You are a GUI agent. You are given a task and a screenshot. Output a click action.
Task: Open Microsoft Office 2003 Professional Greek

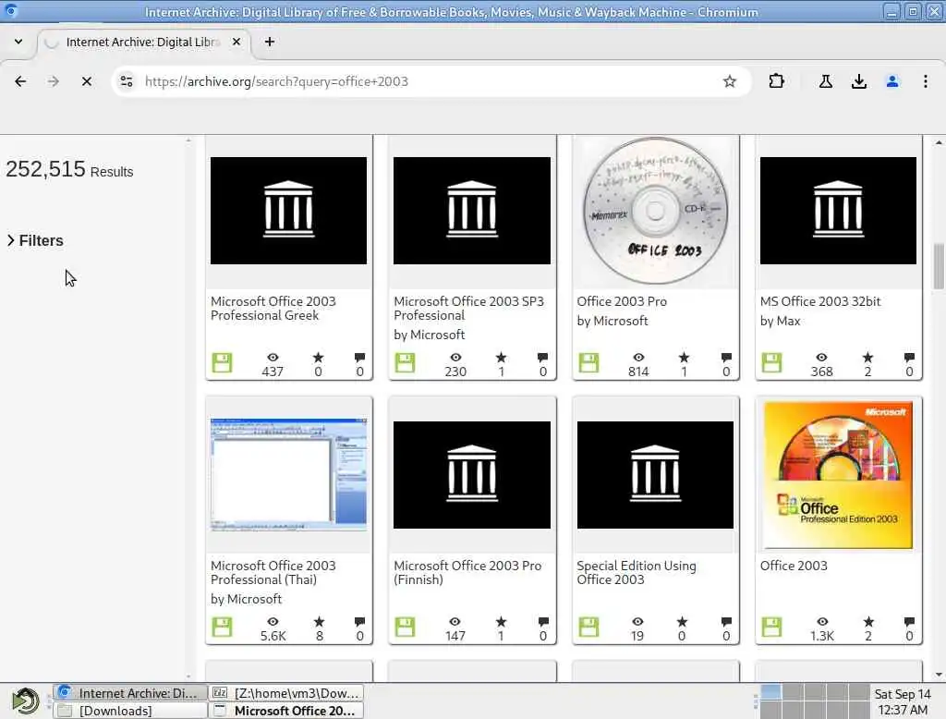273,308
